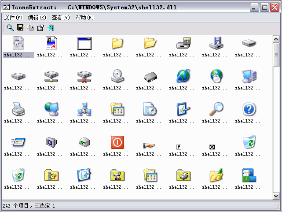Click the floppy disk save toolbar icon
Image resolution: width=282 pixels, height=212 pixels.
point(20,28)
